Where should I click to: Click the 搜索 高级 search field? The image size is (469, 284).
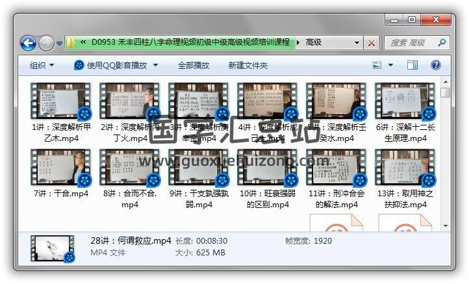point(409,43)
